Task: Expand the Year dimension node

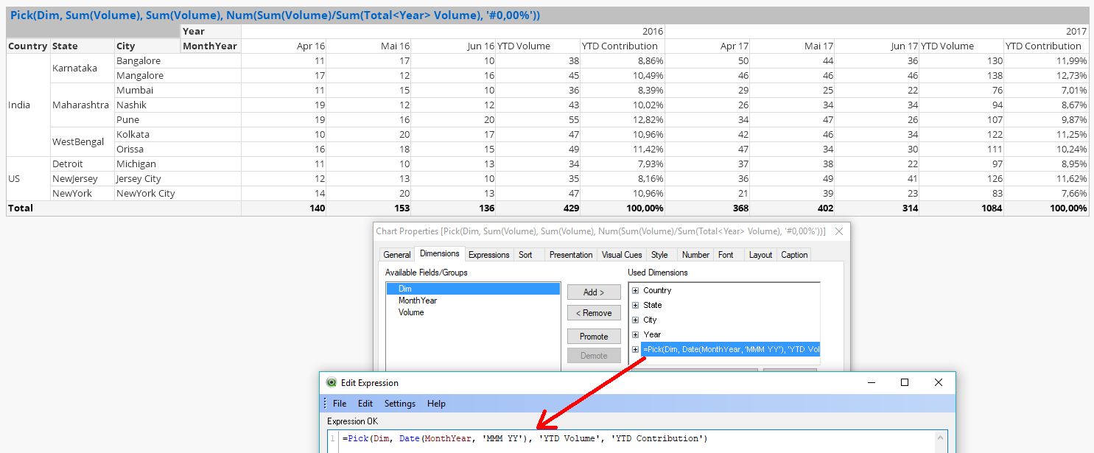Action: click(x=635, y=334)
